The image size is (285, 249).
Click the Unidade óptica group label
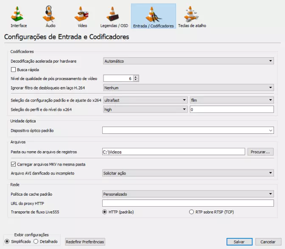coord(23,121)
